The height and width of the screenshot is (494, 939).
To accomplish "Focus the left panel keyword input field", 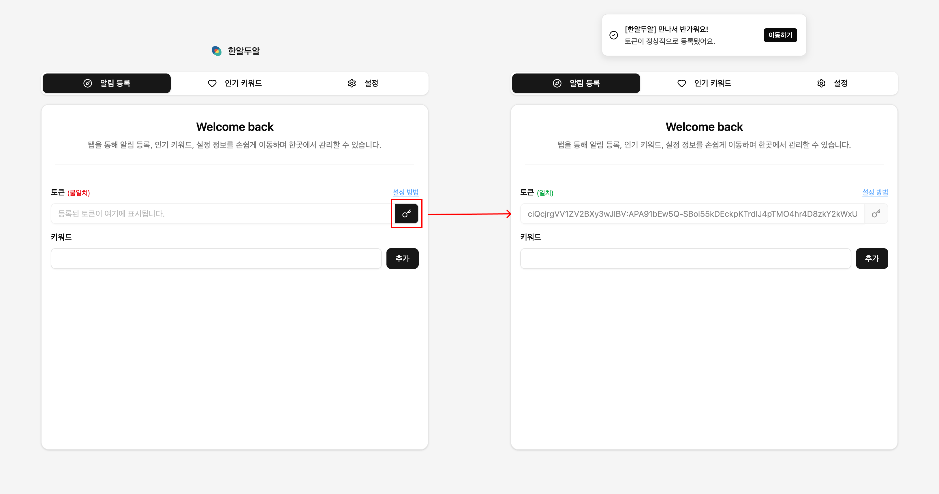I will click(x=216, y=259).
